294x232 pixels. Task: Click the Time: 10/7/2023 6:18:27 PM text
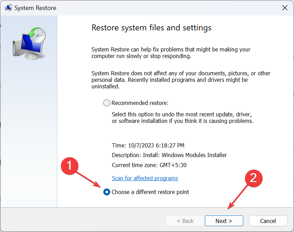point(148,145)
